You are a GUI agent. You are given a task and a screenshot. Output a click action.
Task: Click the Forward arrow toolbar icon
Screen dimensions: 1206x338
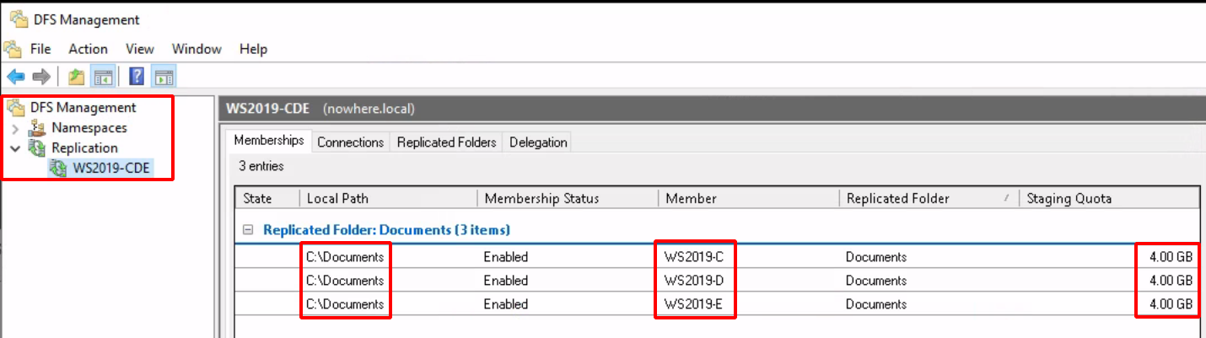point(41,78)
